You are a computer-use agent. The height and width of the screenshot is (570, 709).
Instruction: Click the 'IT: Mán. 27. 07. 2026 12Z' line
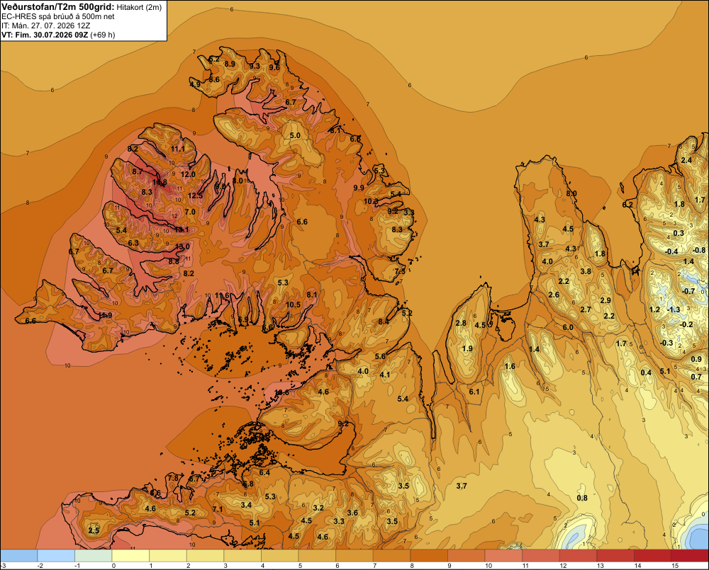(x=45, y=25)
